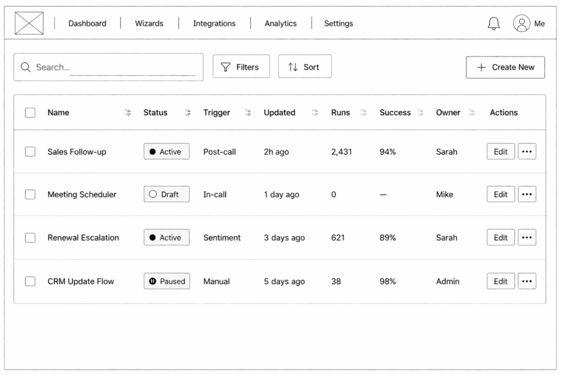Open the Analytics navigation tab
Viewport: 562px width, 375px height.
[x=280, y=24]
